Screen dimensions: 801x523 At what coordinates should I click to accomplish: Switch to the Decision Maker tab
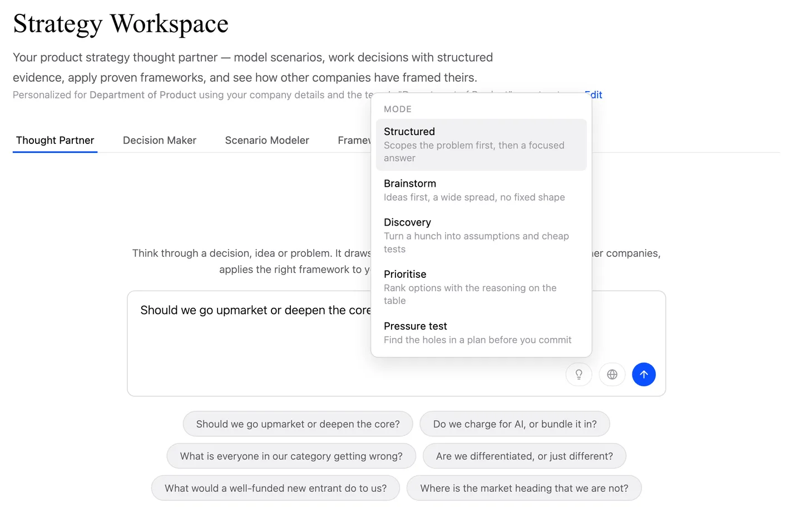(x=160, y=140)
